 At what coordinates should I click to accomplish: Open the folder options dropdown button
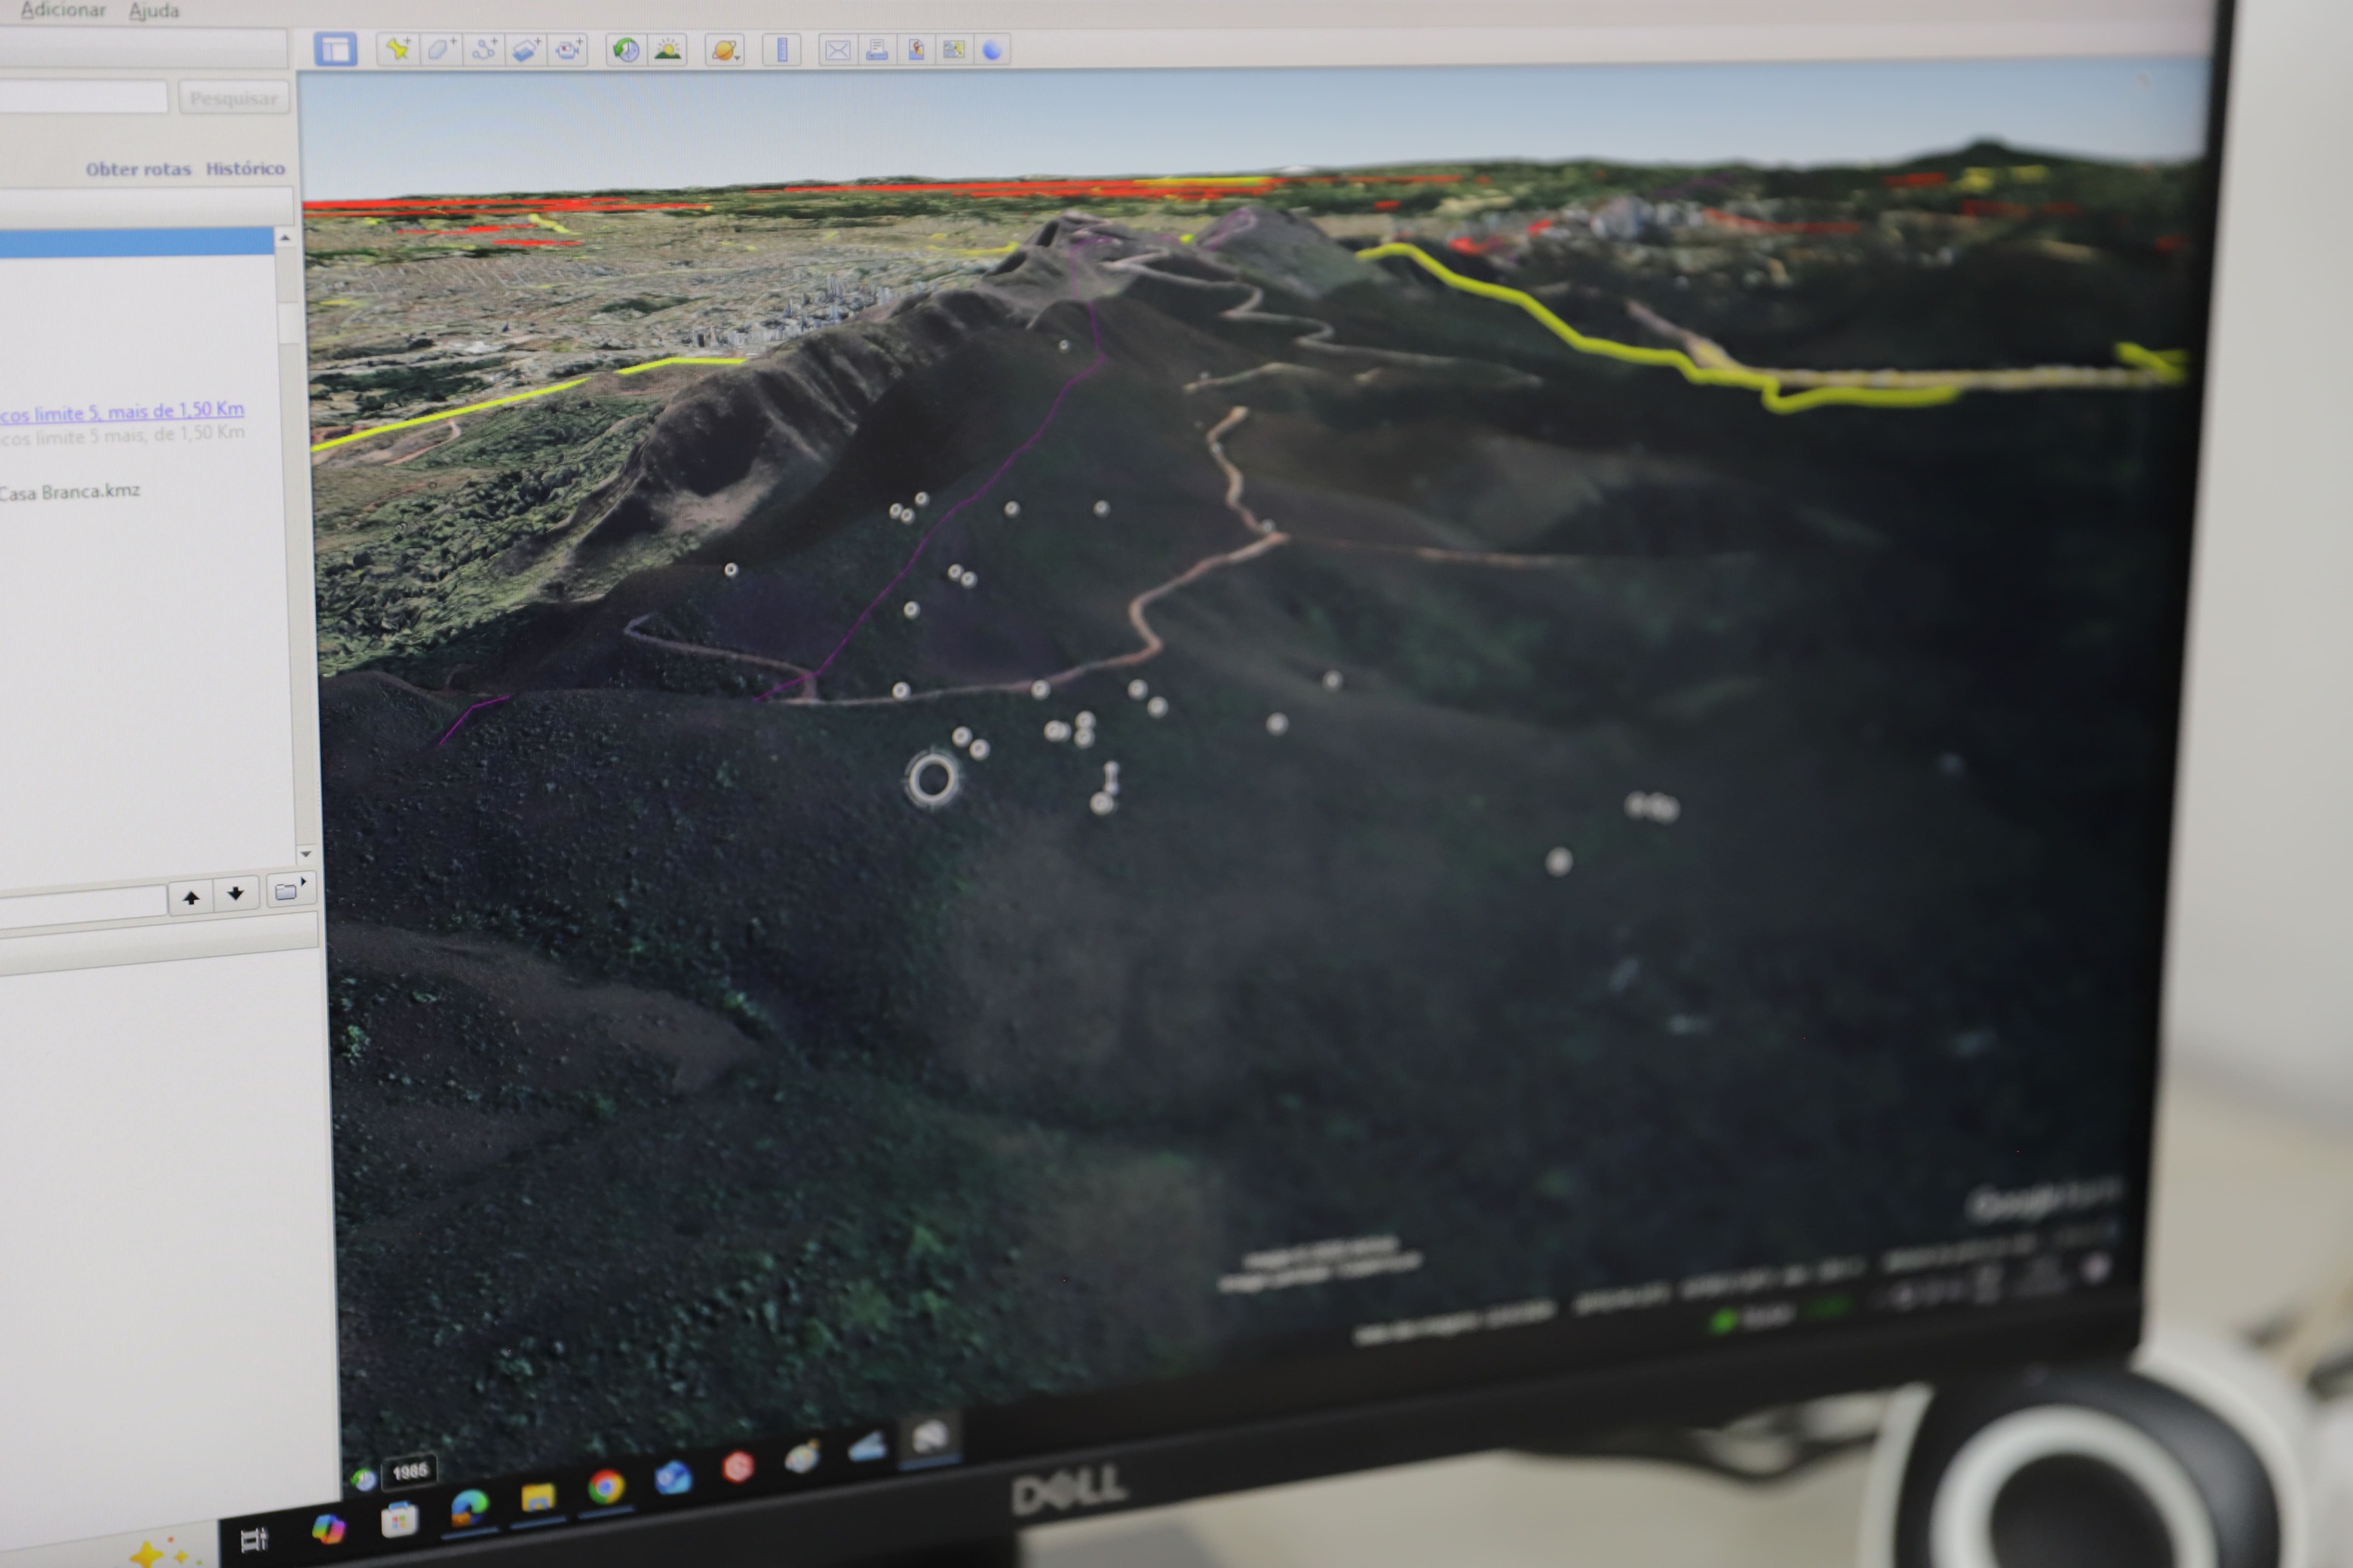(290, 890)
